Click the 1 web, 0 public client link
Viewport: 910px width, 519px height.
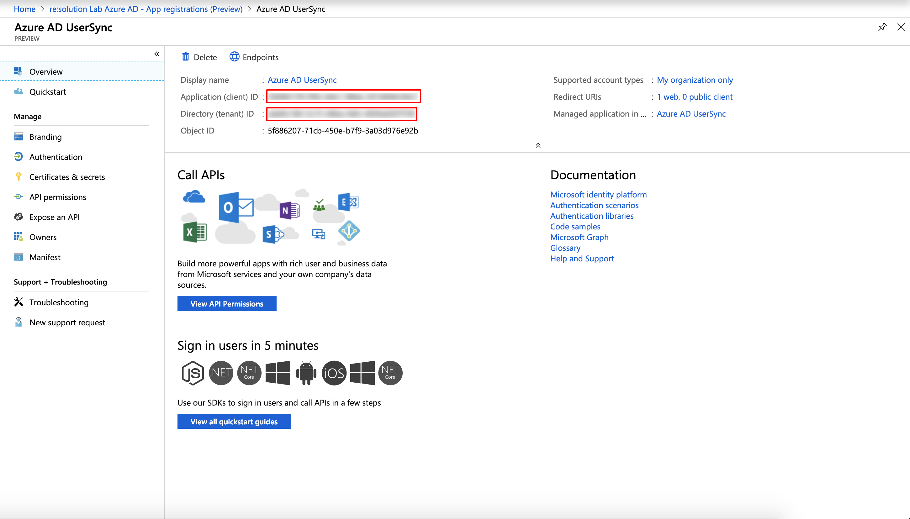(x=694, y=97)
